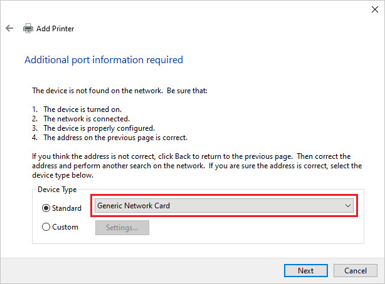Click the line about the previous page address

(115, 138)
